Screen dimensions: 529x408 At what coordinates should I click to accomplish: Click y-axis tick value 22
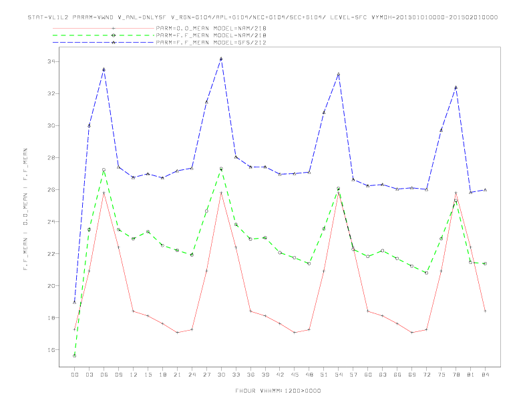(51, 254)
